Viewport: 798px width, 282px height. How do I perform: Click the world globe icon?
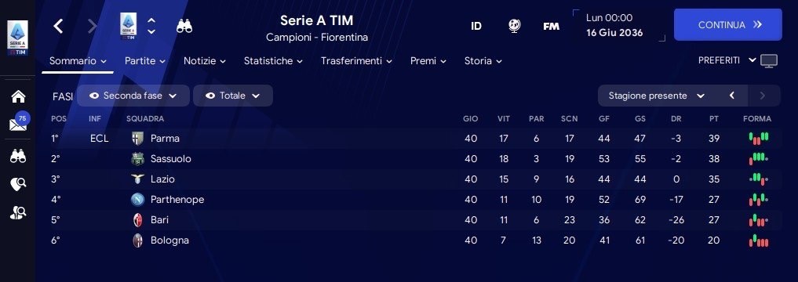point(515,26)
